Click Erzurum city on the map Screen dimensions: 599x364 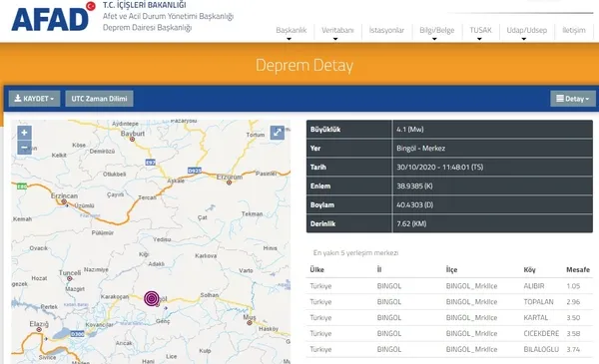[230, 178]
